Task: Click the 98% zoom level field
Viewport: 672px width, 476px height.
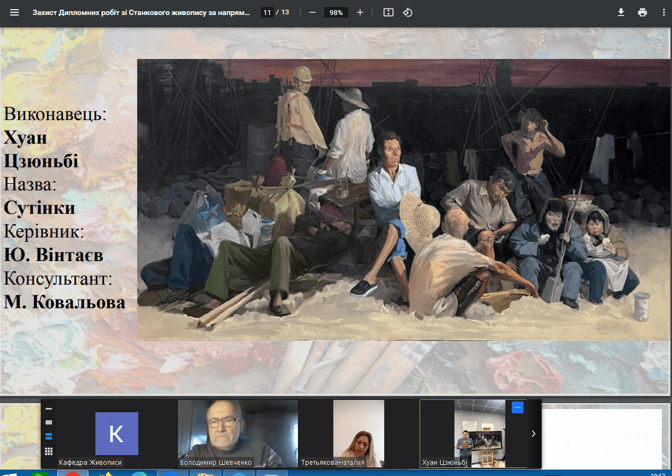Action: [336, 12]
